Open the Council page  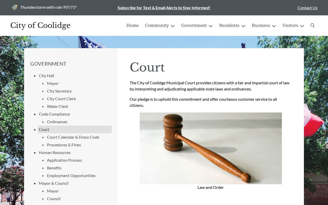click(54, 199)
